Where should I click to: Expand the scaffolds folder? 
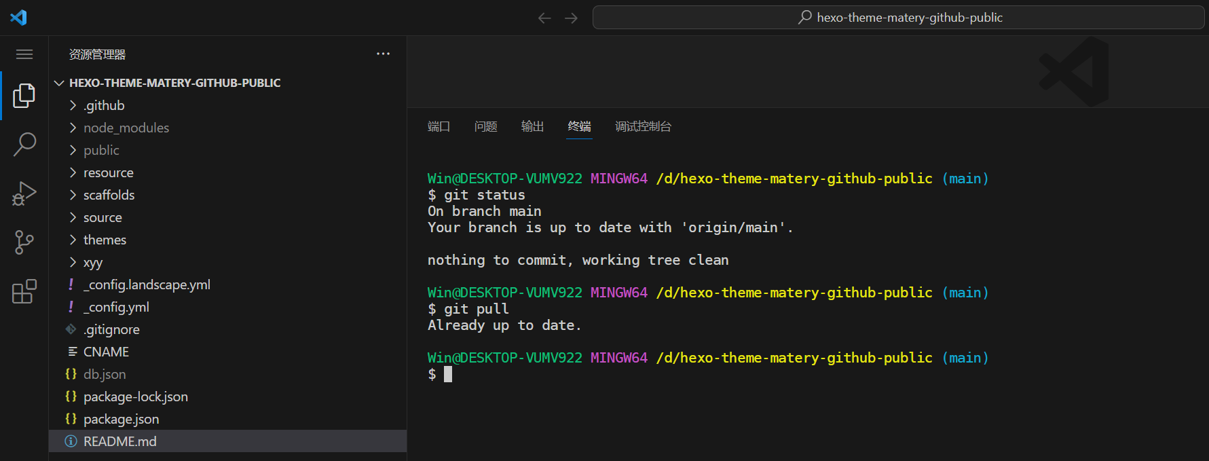[x=73, y=195]
